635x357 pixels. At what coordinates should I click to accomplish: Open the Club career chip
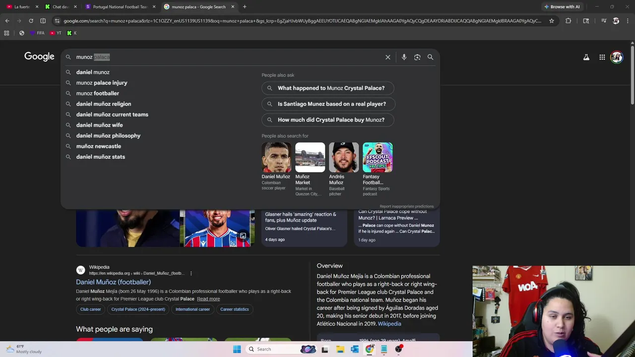pyautogui.click(x=90, y=309)
